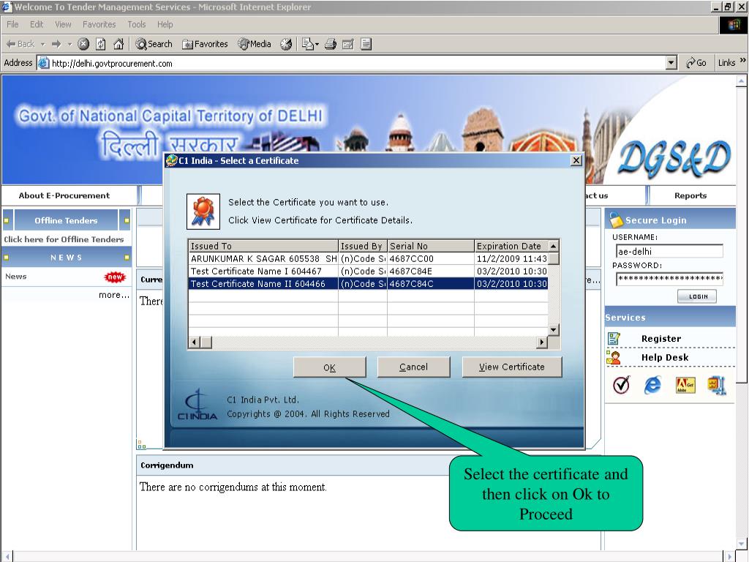The width and height of the screenshot is (749, 562).
Task: Click the Issued By column header
Action: [363, 246]
